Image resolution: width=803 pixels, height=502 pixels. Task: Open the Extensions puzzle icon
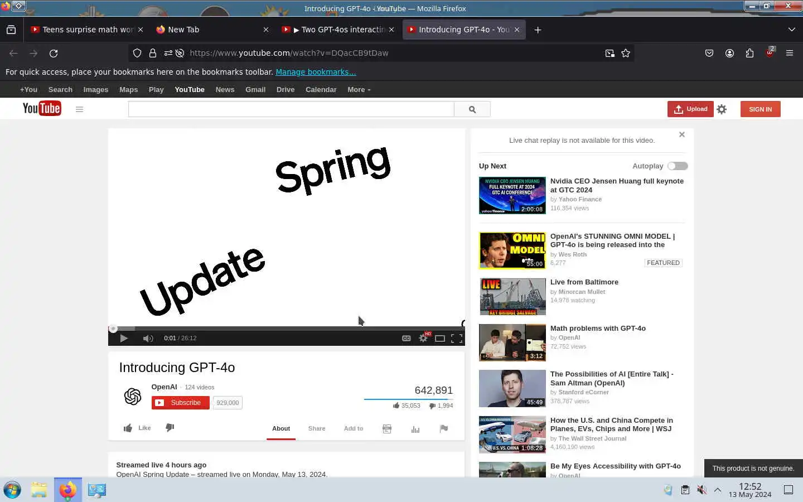[749, 53]
